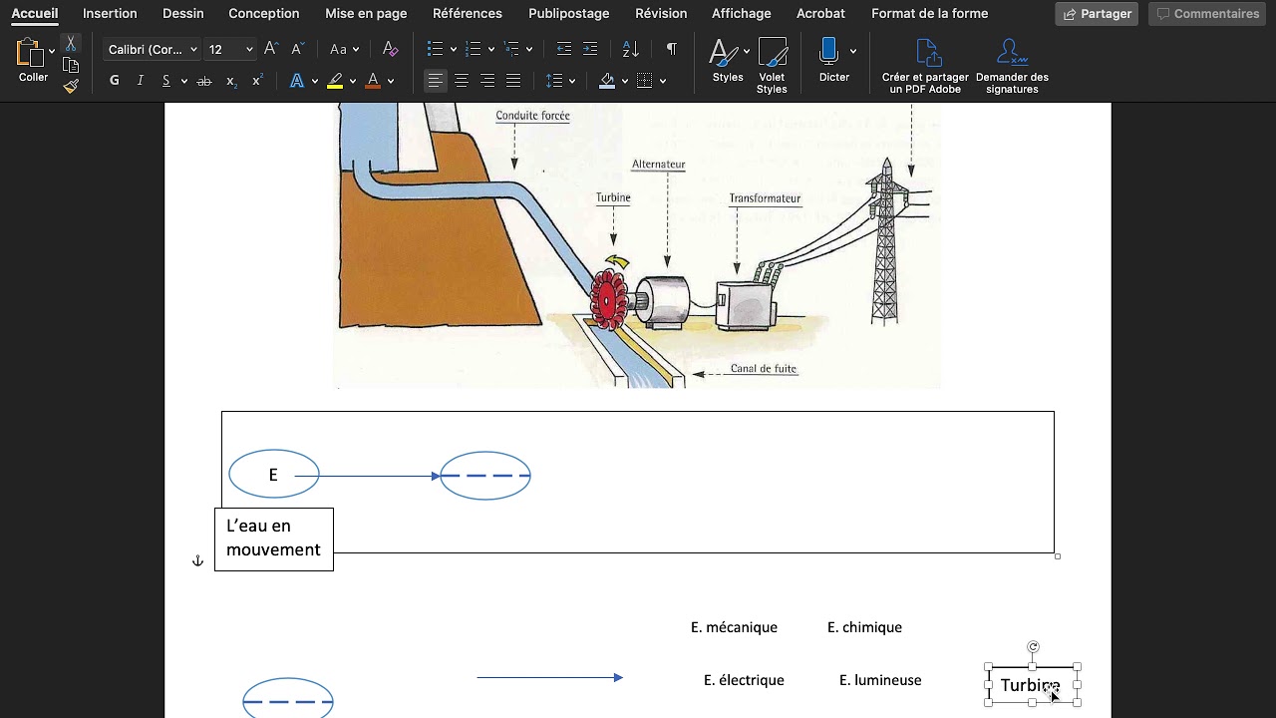Open the Styles gallery
Screen dimensions: 1276x718
(728, 60)
